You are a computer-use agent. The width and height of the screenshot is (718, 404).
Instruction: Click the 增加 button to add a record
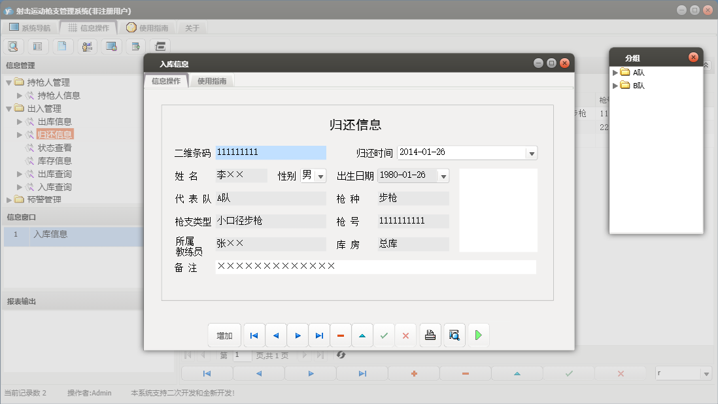tap(224, 335)
